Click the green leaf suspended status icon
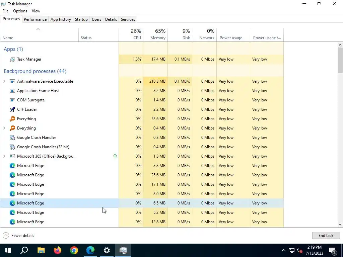This screenshot has height=257, width=343. click(x=115, y=156)
